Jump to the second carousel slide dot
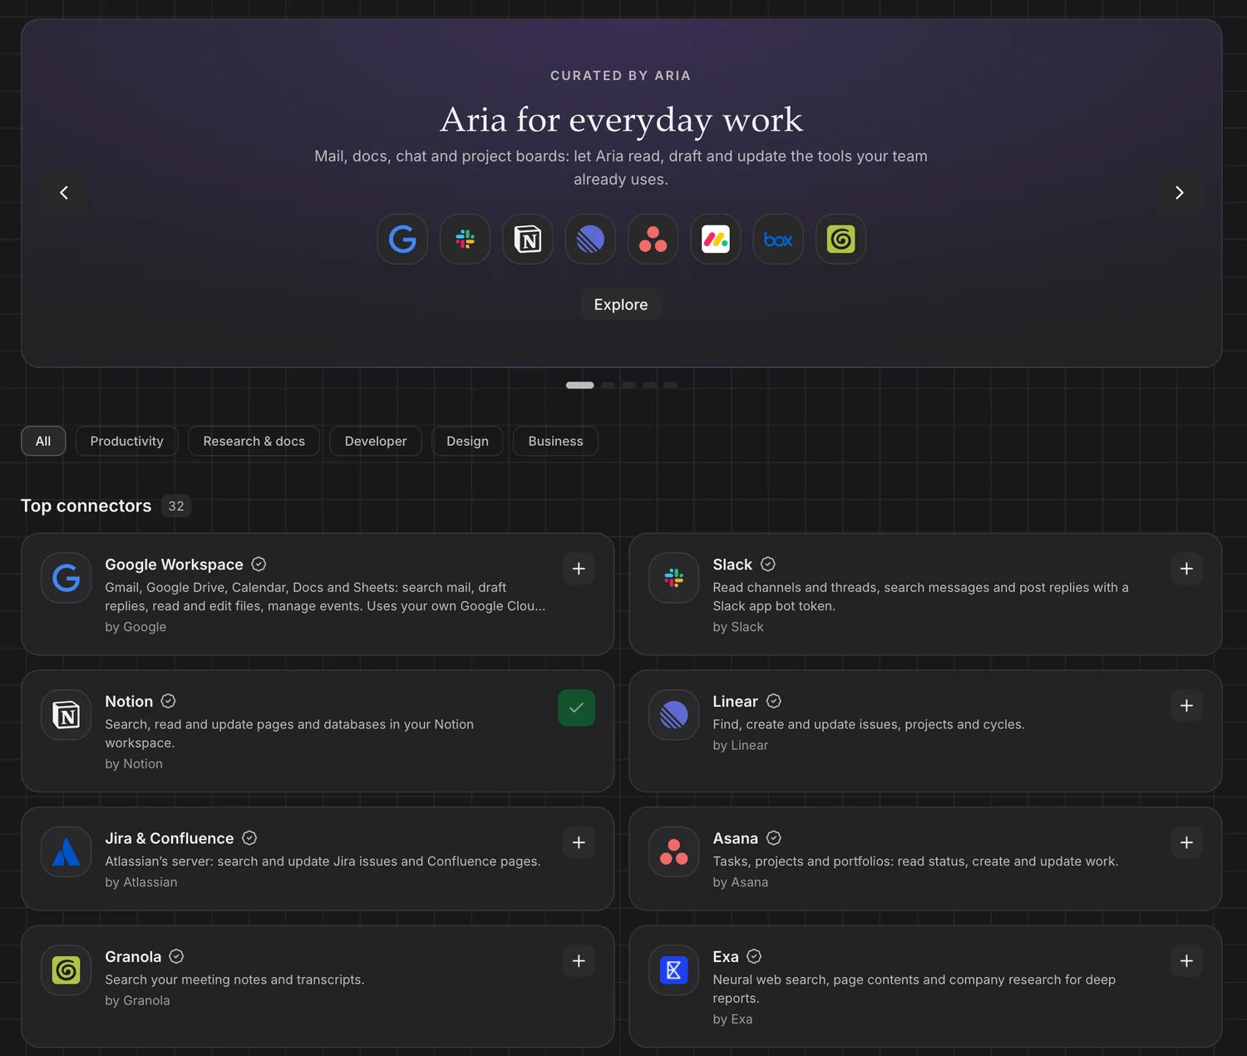The image size is (1247, 1056). click(608, 385)
